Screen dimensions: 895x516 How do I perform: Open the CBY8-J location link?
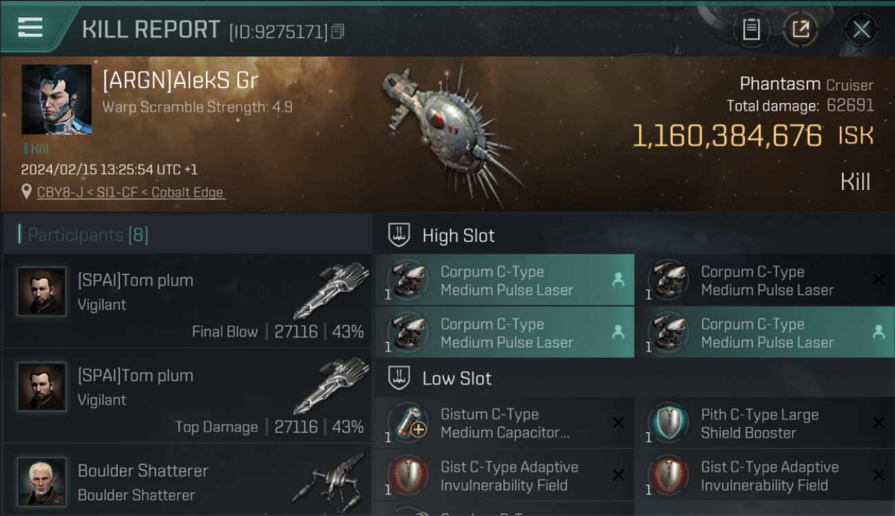131,193
